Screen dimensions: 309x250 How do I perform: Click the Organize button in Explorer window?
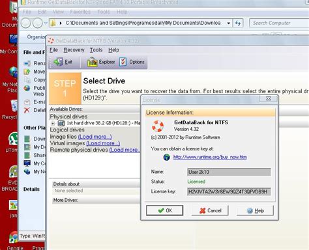pos(36,37)
